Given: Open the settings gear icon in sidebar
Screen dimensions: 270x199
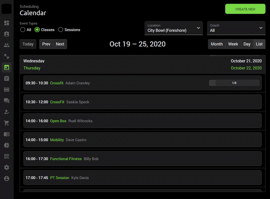Looking at the screenshot, I should point(7,167).
